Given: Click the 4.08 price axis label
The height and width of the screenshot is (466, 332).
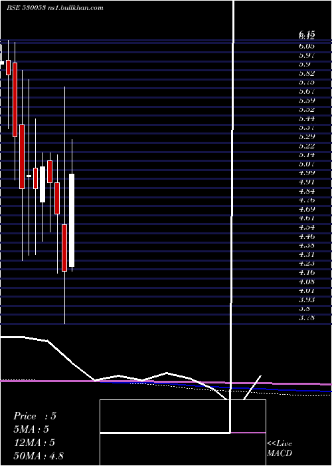Looking at the screenshot, I should 307,282.
